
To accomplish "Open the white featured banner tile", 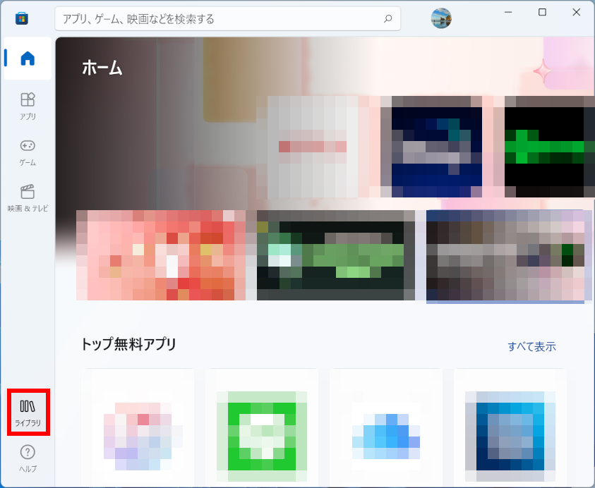I will (313, 147).
